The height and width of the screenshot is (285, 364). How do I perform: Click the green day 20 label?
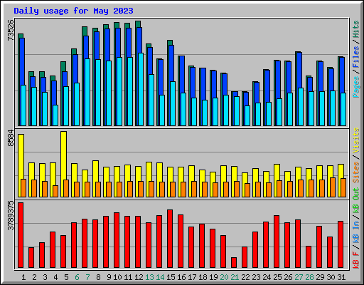coord(224,277)
